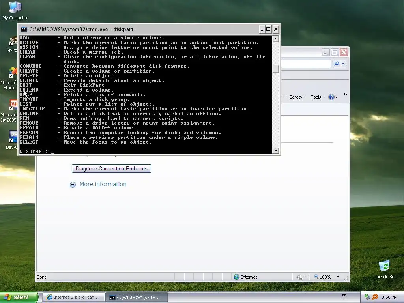Open the Recycle Bin desktop icon
404x303 pixels.
pos(384,269)
